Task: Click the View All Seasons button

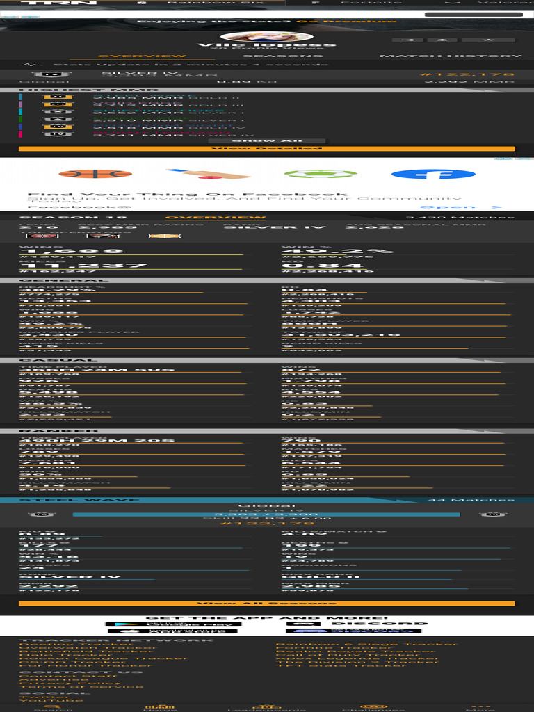Action: click(x=266, y=604)
